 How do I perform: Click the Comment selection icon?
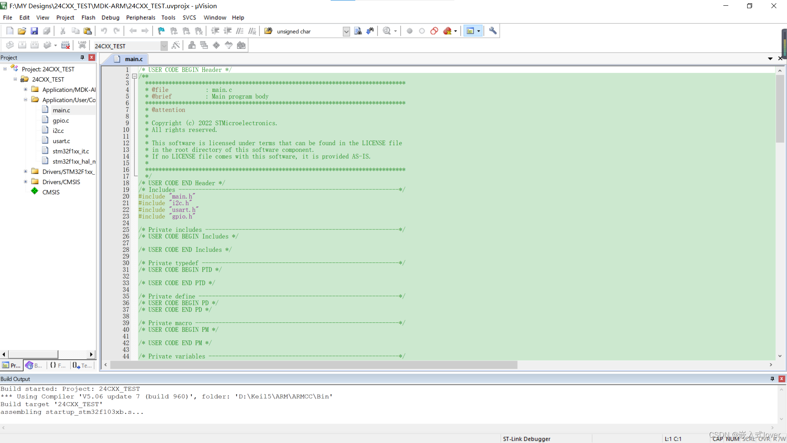click(240, 31)
